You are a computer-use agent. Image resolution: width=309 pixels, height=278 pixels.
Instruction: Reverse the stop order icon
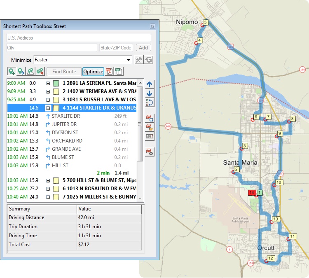tap(150, 103)
